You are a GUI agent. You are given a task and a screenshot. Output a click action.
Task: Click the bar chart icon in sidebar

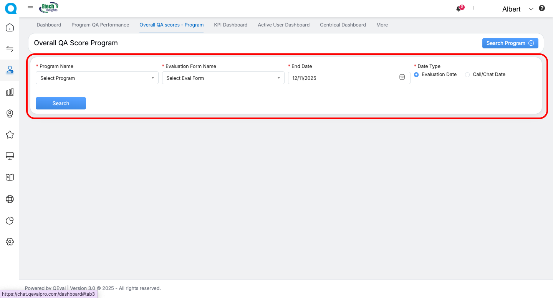(x=10, y=92)
